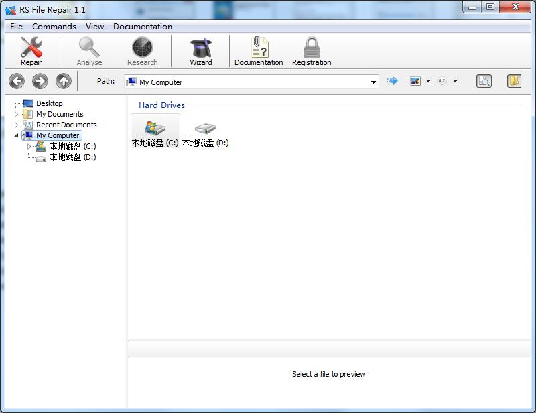Click the blue Go arrow next to the path

click(393, 81)
